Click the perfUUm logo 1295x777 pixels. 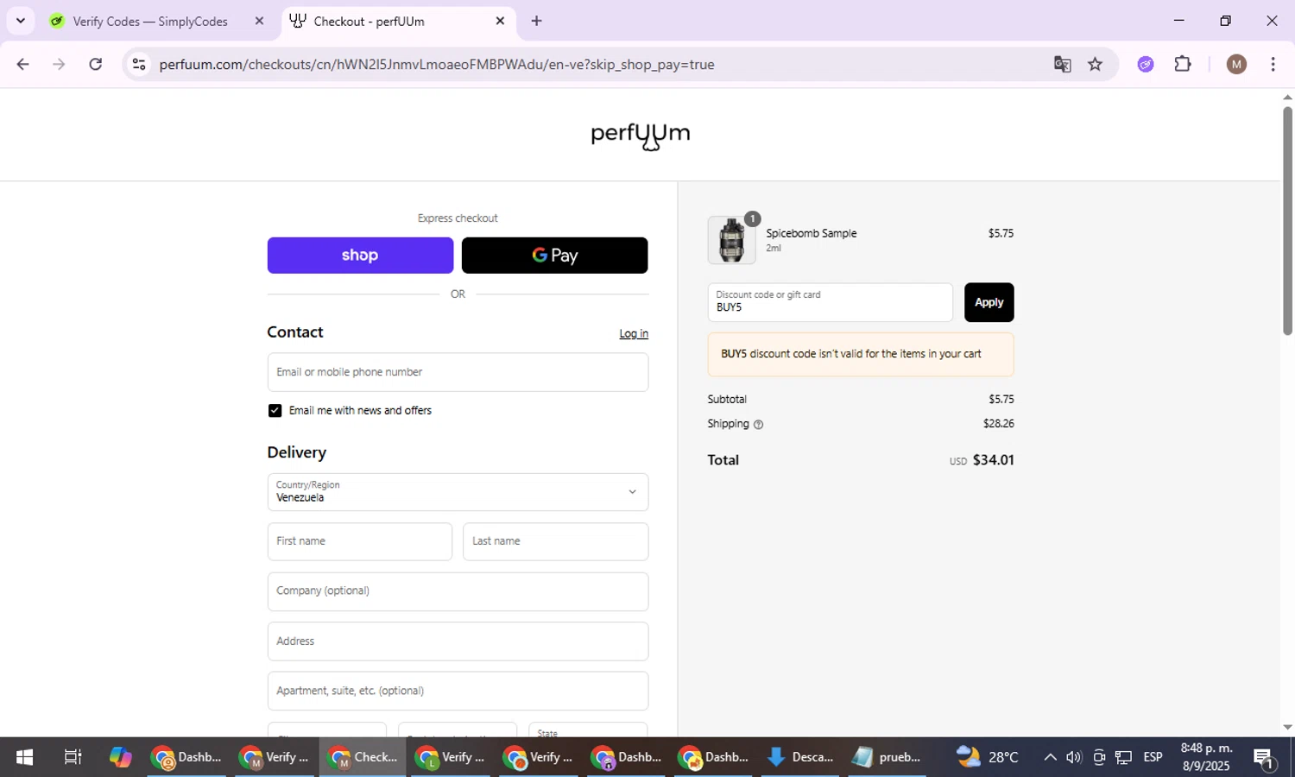coord(640,136)
